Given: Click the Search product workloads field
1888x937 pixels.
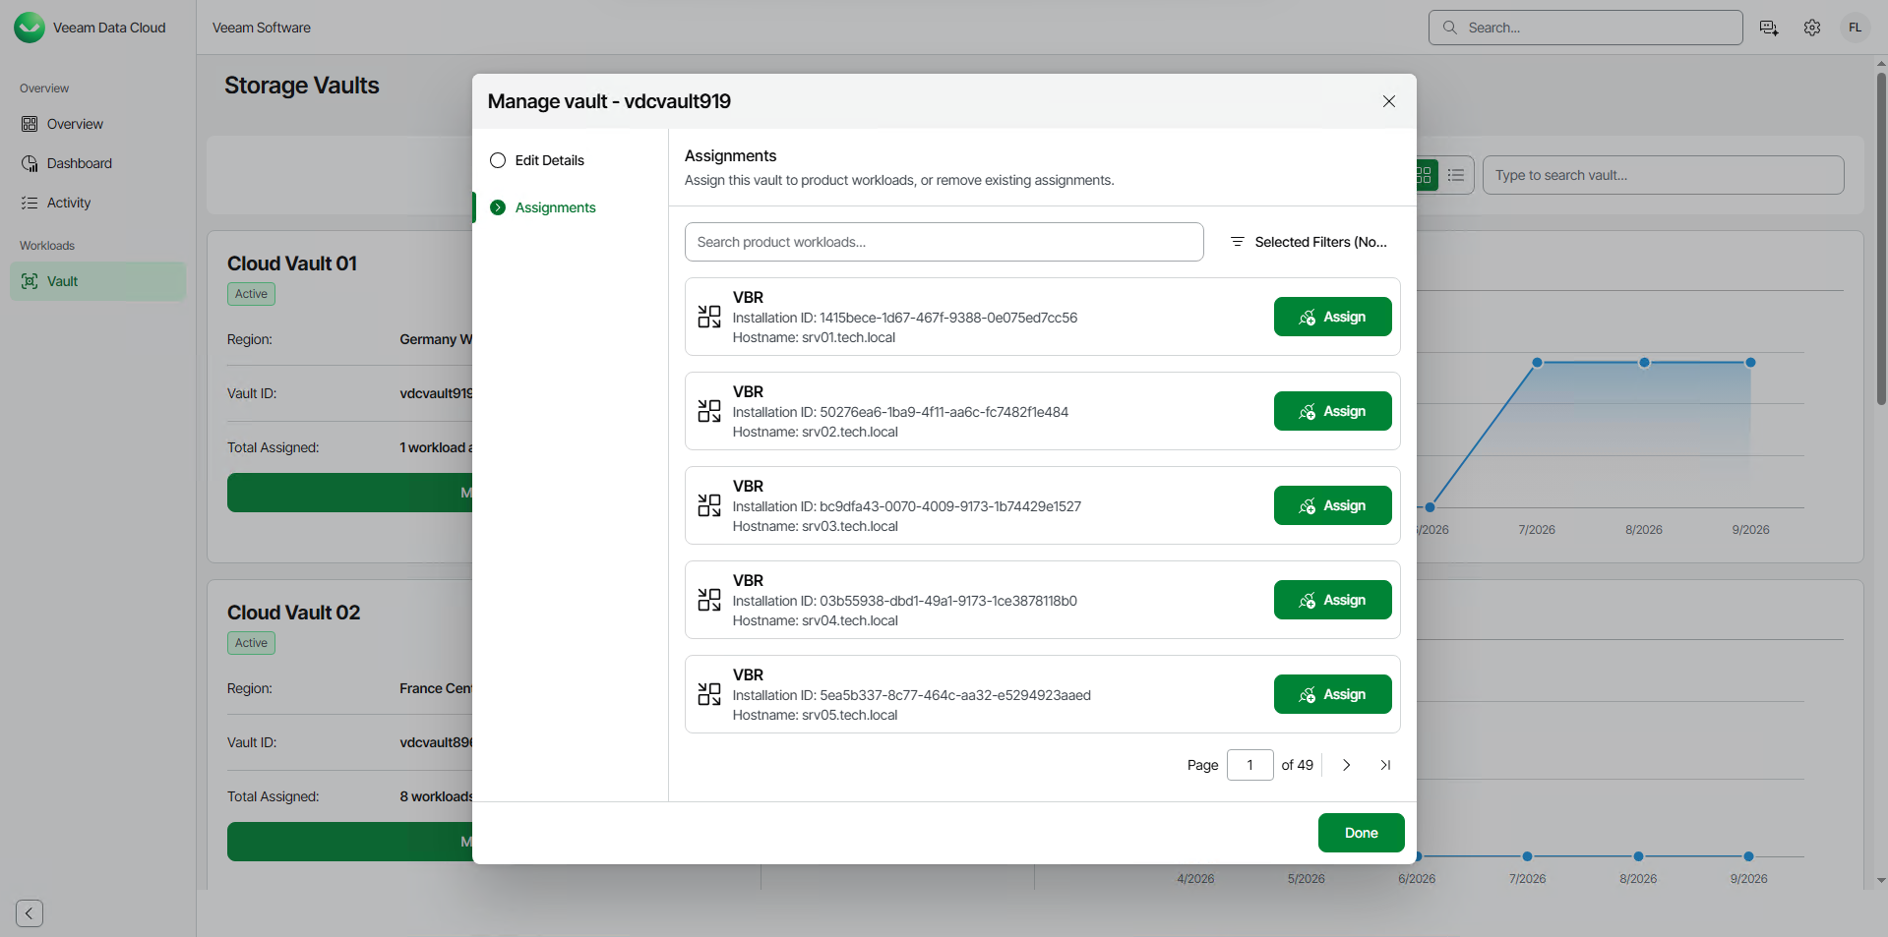Looking at the screenshot, I should (944, 242).
